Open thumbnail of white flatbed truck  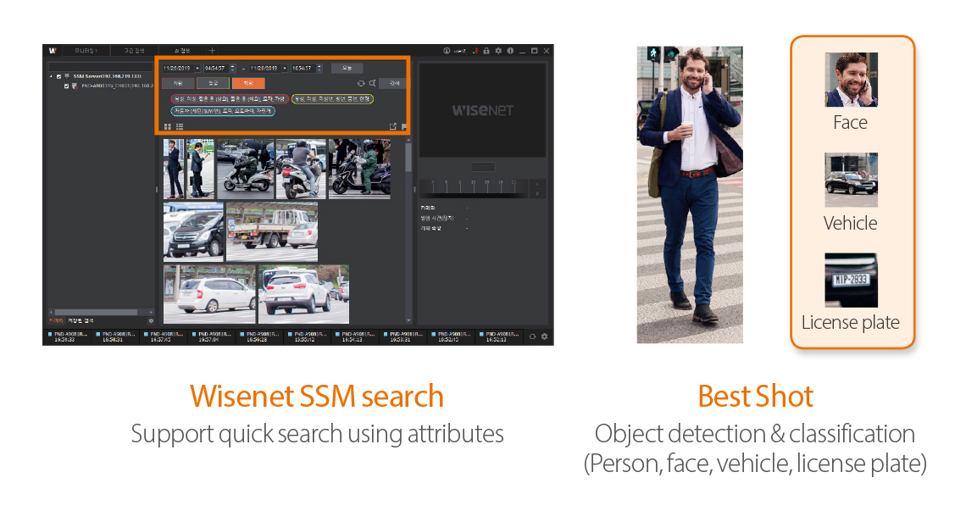click(272, 231)
